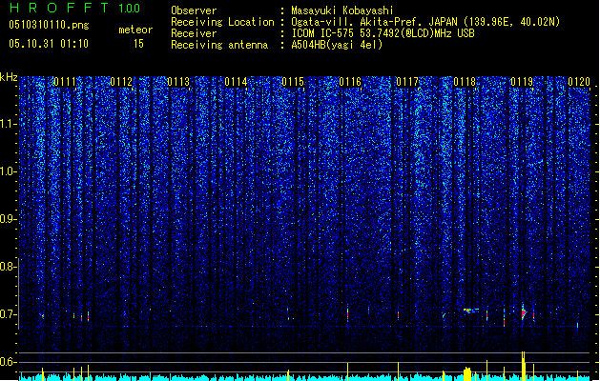The height and width of the screenshot is (381, 600).
Task: Click the 0.7 kHz axis tick label
Action: pyautogui.click(x=7, y=314)
